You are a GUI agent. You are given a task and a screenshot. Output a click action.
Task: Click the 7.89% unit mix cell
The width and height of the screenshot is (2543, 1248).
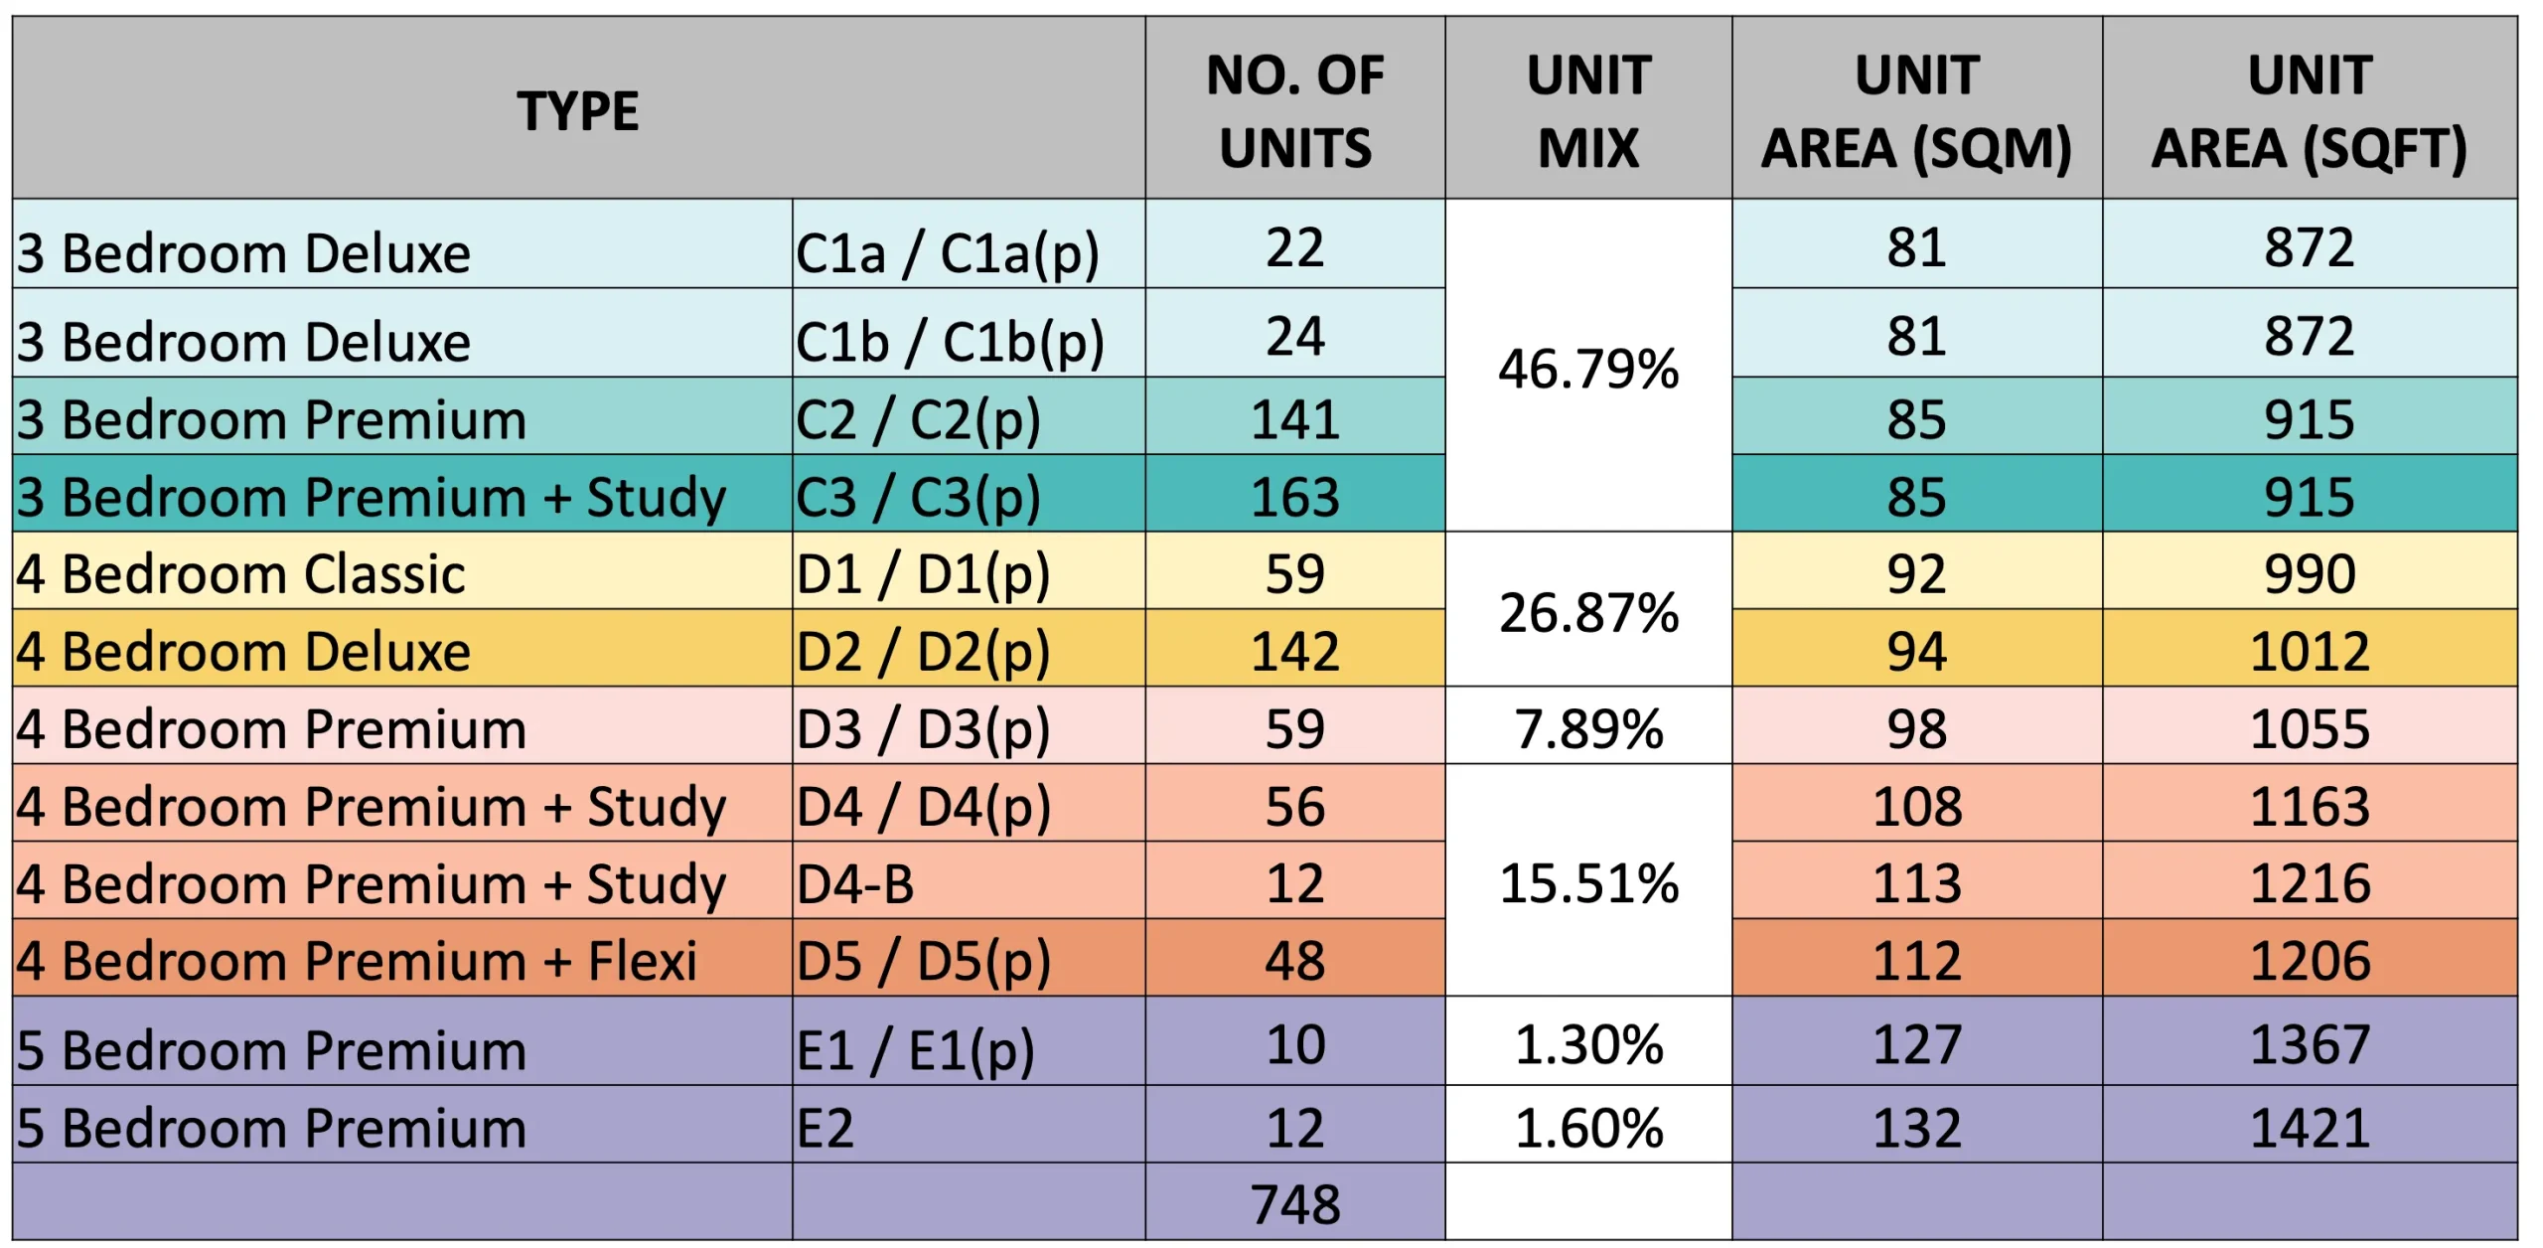1588,727
